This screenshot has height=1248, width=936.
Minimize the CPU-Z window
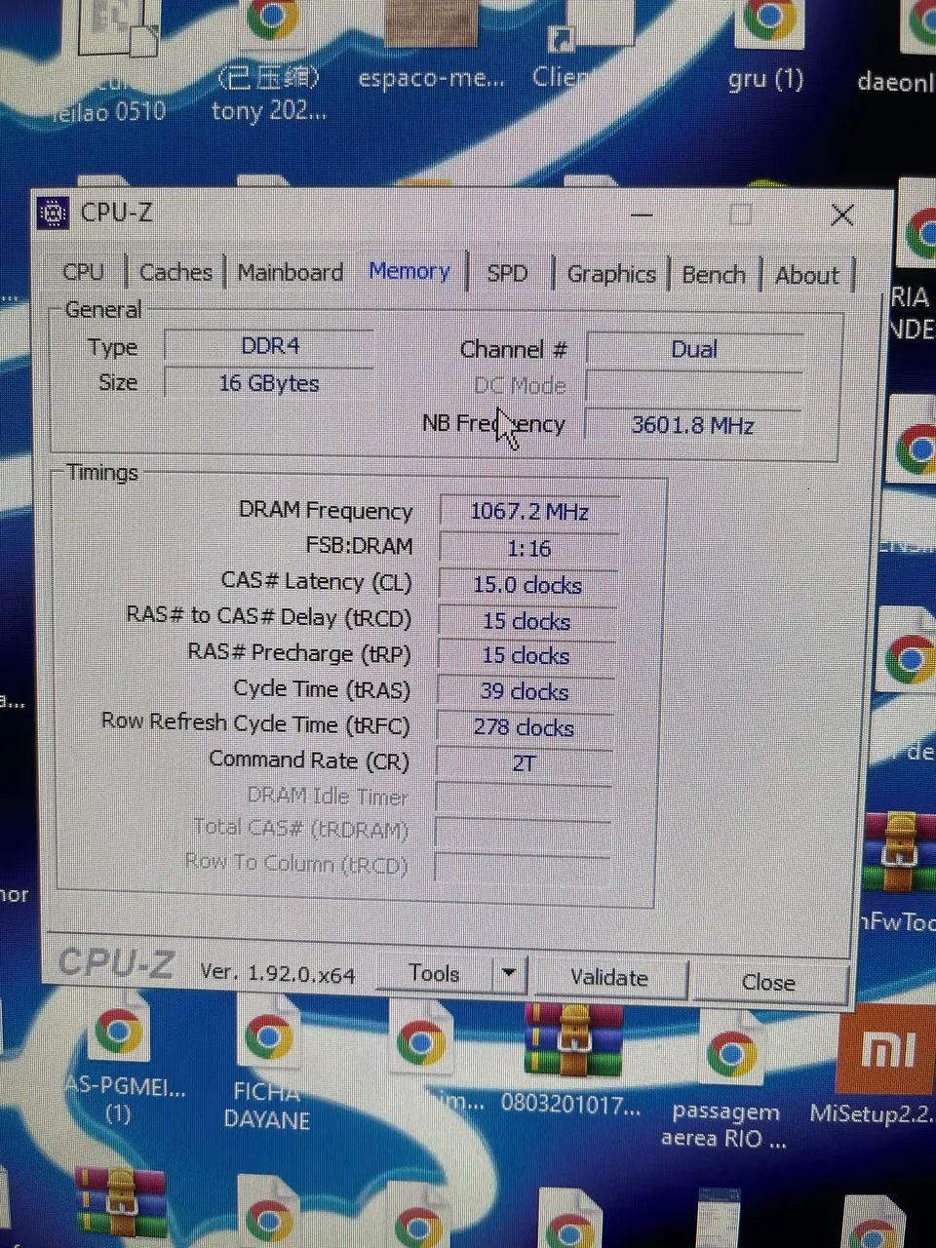tap(642, 214)
